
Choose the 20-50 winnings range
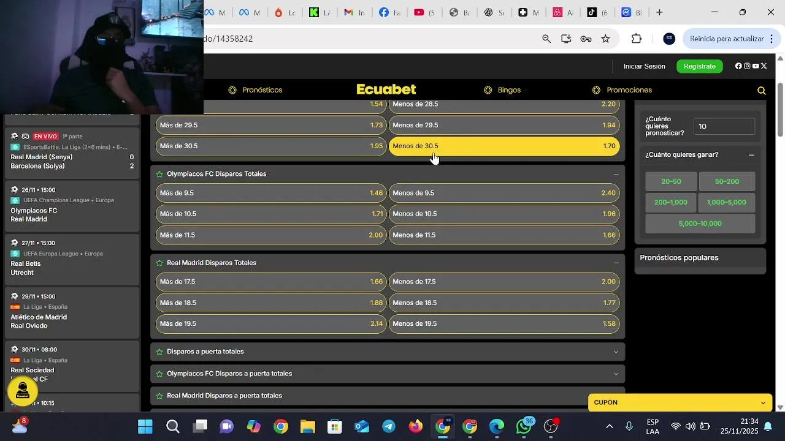(671, 181)
